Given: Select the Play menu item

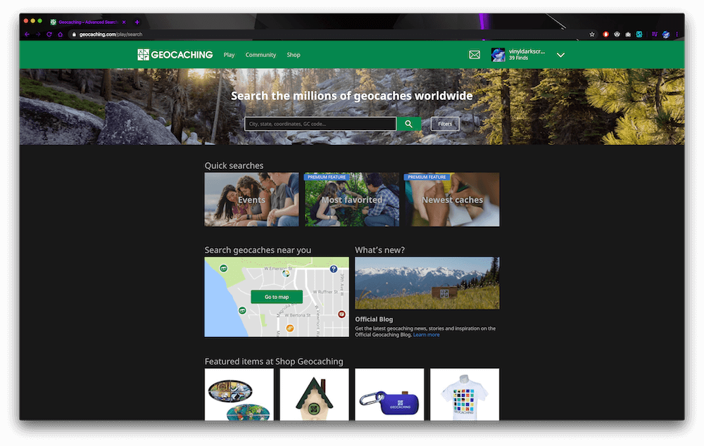Looking at the screenshot, I should click(x=229, y=54).
